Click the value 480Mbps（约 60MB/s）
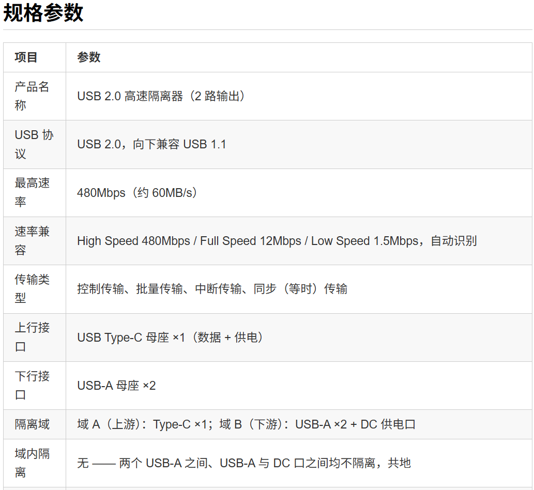 click(x=137, y=193)
